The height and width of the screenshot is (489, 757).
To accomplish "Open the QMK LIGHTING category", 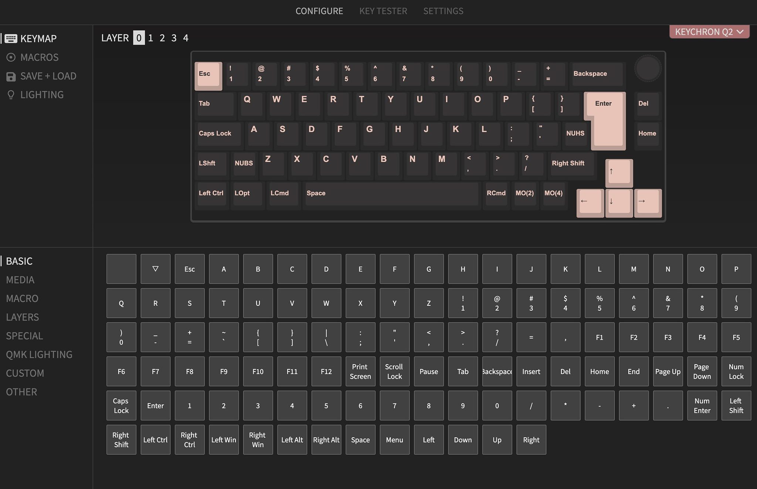I will (x=39, y=354).
